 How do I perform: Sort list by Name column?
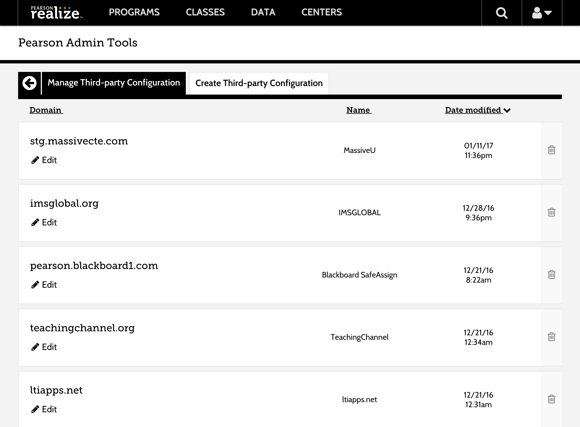click(x=359, y=110)
